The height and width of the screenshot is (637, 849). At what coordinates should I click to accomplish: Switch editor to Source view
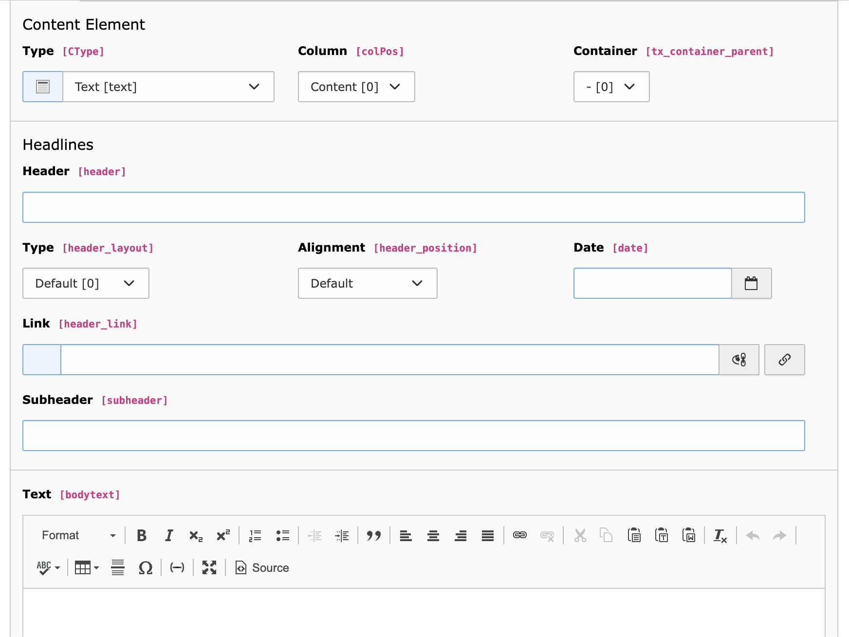click(262, 568)
